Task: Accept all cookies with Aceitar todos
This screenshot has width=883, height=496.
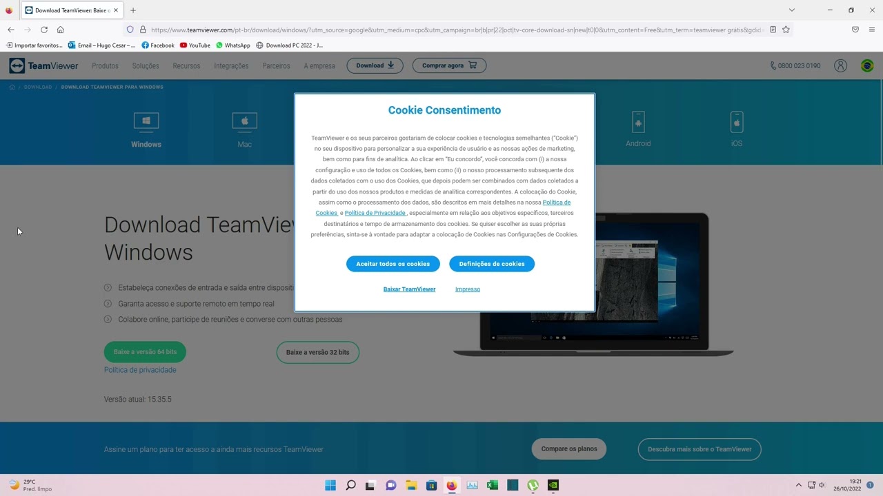Action: click(393, 264)
